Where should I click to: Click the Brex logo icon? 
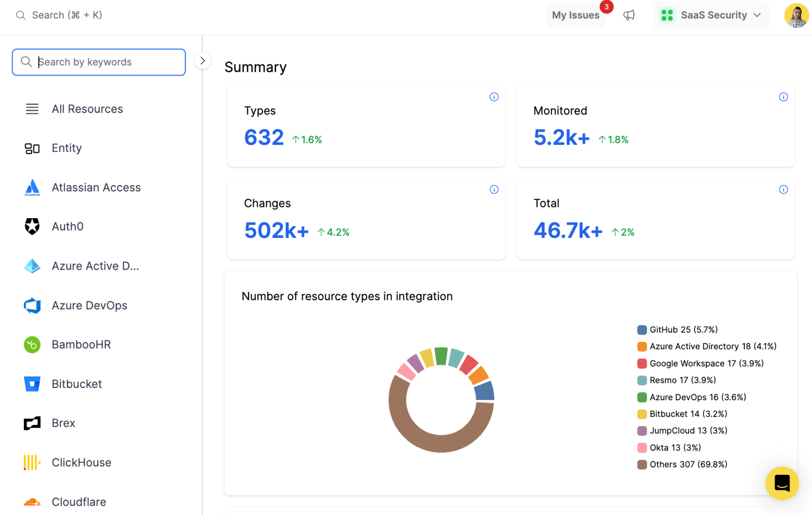[x=32, y=423]
